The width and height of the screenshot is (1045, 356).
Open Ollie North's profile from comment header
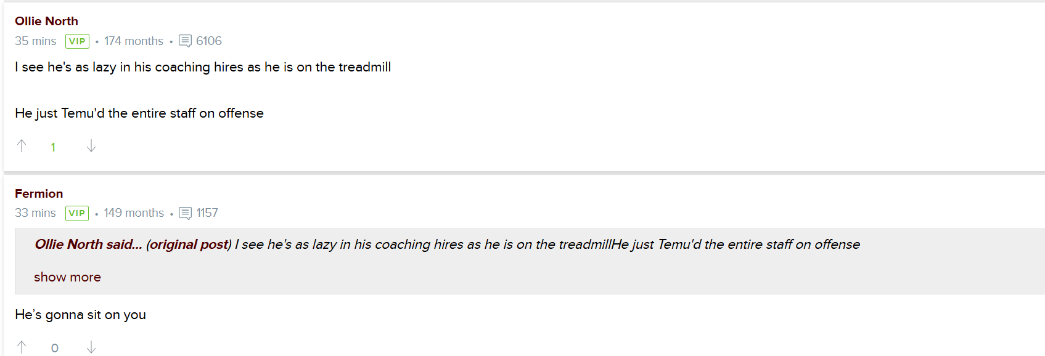tap(46, 21)
